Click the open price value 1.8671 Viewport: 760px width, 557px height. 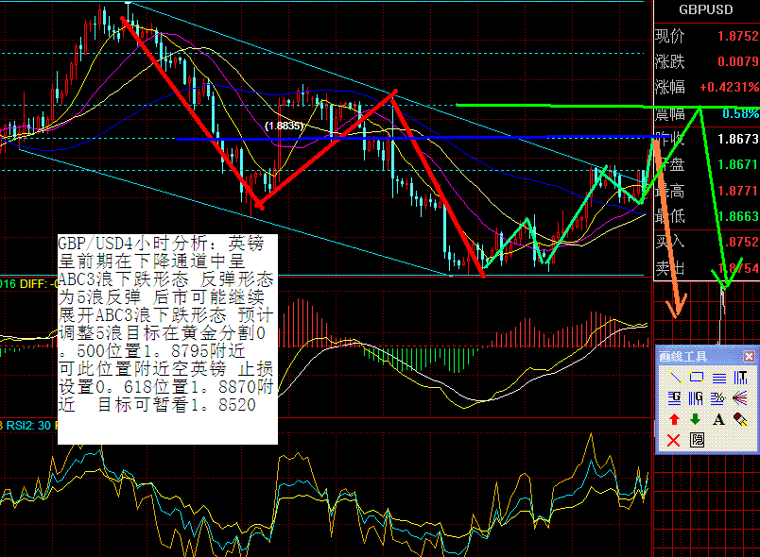coord(737,164)
